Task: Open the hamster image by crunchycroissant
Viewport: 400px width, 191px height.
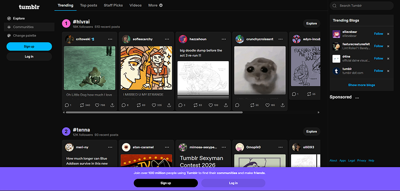Action: pyautogui.click(x=260, y=70)
